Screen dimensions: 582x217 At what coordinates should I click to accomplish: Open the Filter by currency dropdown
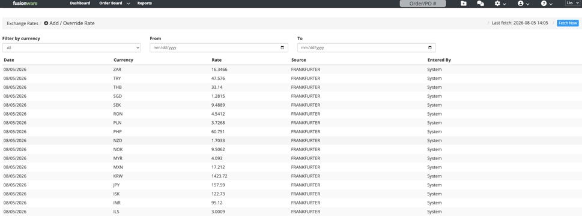click(71, 48)
